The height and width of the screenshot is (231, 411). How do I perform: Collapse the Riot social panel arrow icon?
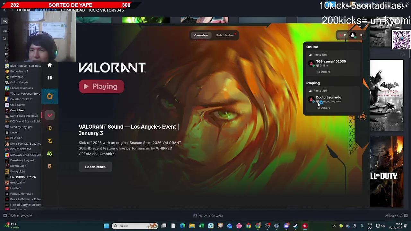pyautogui.click(x=361, y=35)
